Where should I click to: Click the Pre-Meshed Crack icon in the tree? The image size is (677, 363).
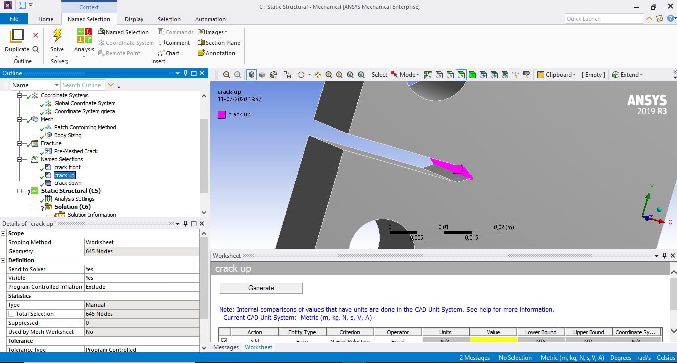(x=48, y=151)
